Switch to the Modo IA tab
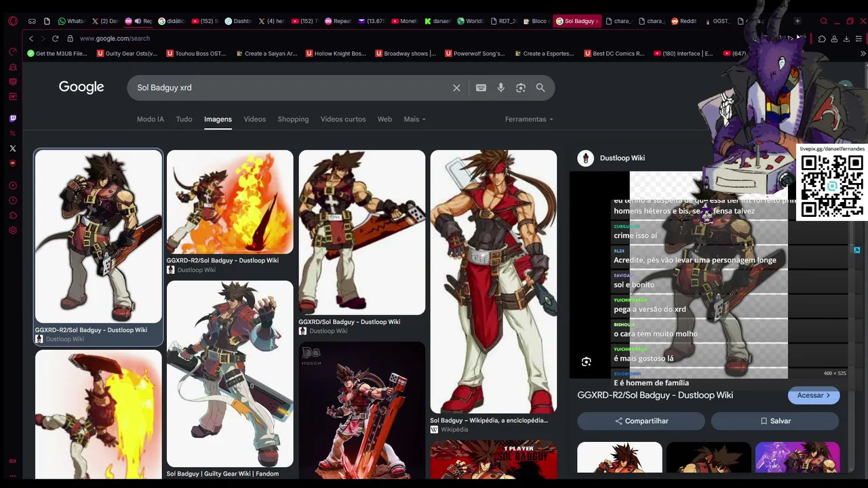 [x=151, y=119]
